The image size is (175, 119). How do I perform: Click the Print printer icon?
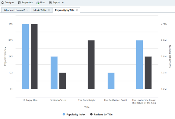[x=38, y=3]
